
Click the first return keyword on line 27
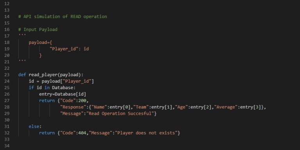47,101
